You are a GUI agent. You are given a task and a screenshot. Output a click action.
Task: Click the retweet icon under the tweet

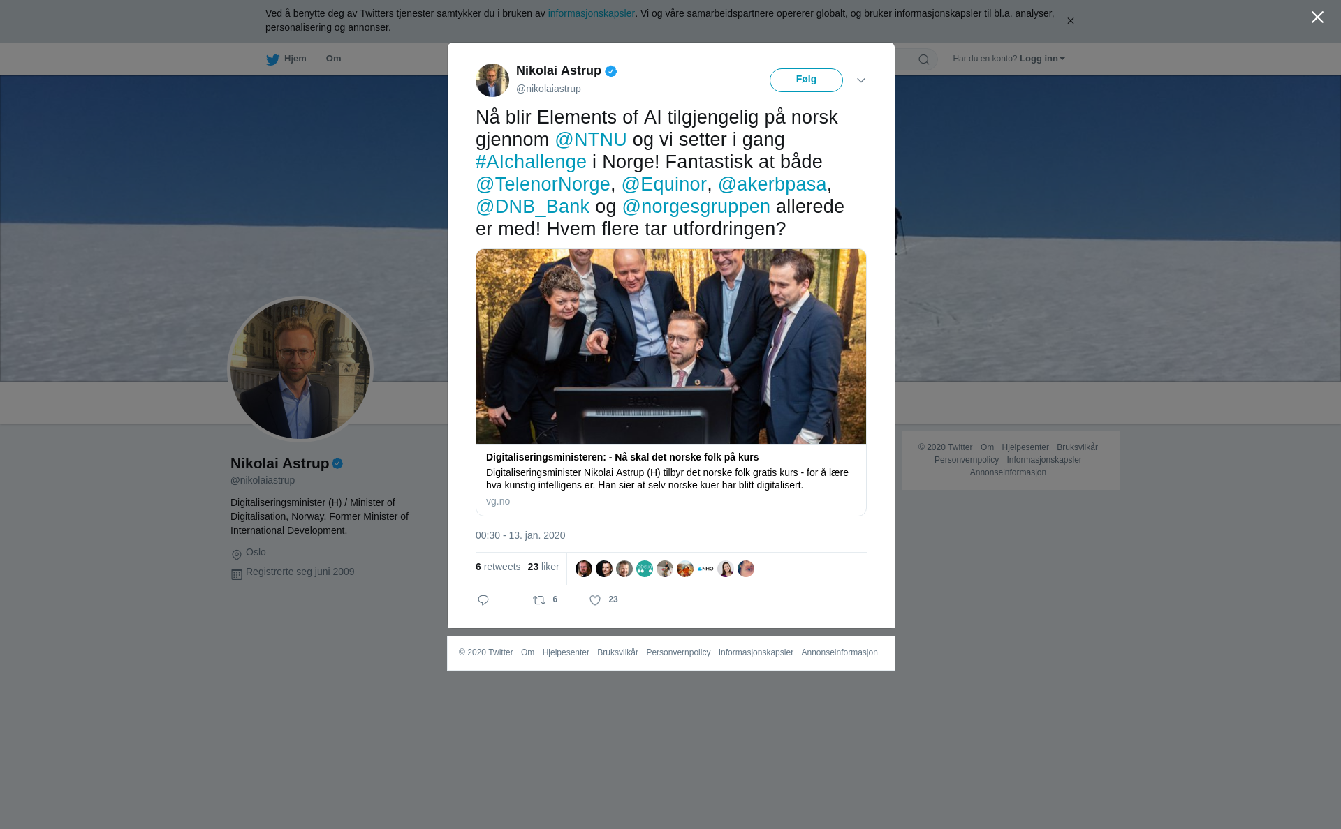click(539, 600)
